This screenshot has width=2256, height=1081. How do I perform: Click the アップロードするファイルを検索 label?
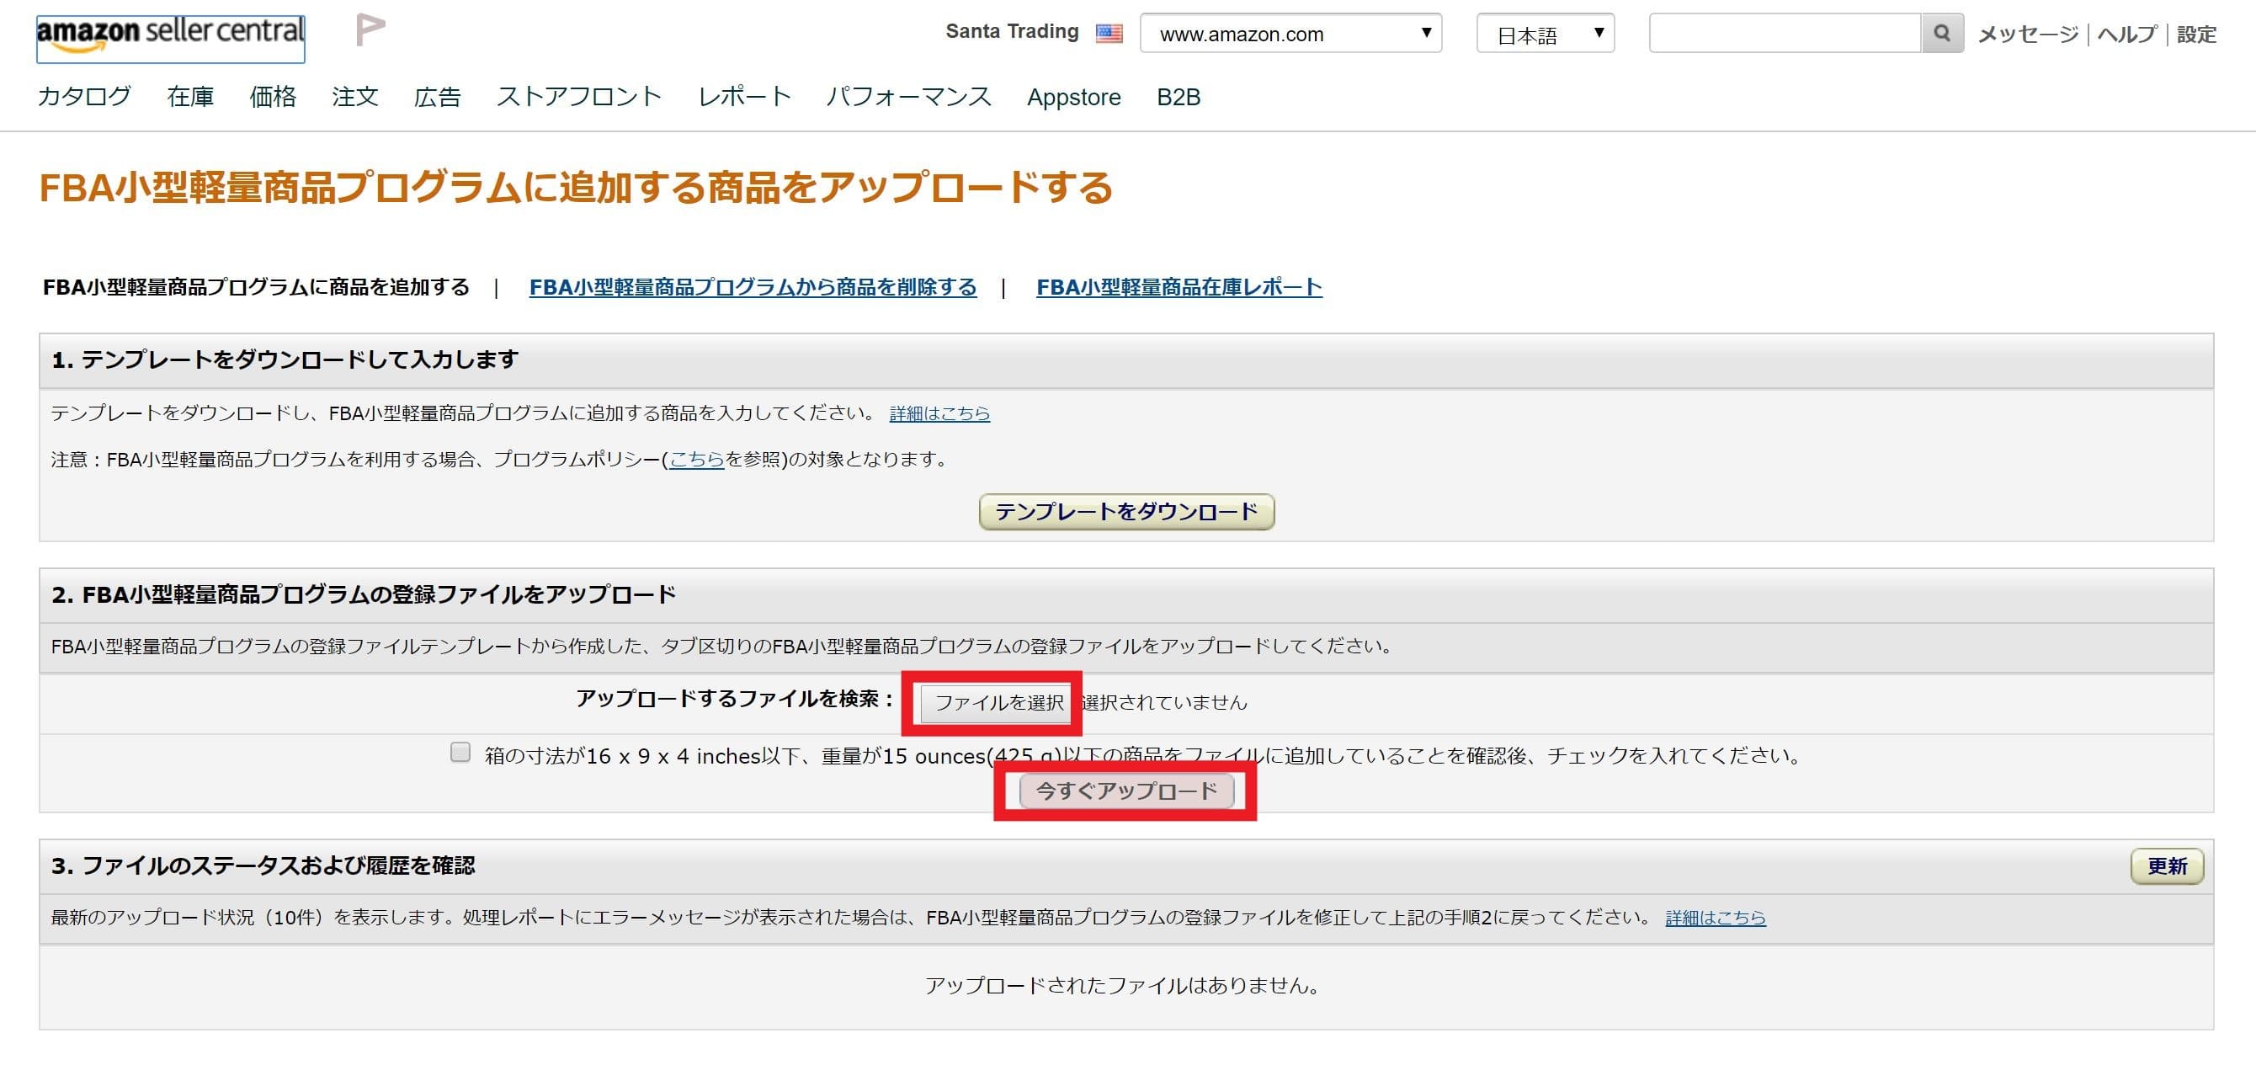pyautogui.click(x=735, y=699)
